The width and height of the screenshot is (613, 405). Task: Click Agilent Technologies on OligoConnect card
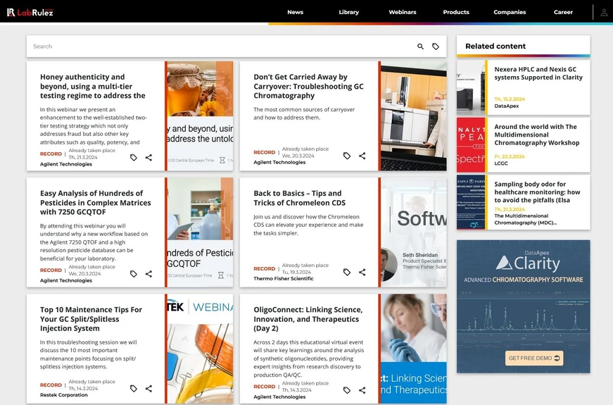[x=279, y=397]
